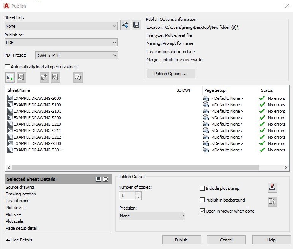Click No errors status for EXAMPLE DRAWING-S101
293x249 pixels.
(x=276, y=111)
